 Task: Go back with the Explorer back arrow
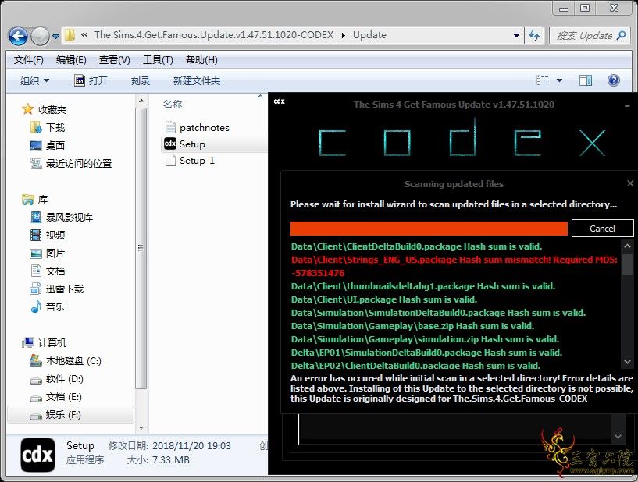tap(18, 36)
